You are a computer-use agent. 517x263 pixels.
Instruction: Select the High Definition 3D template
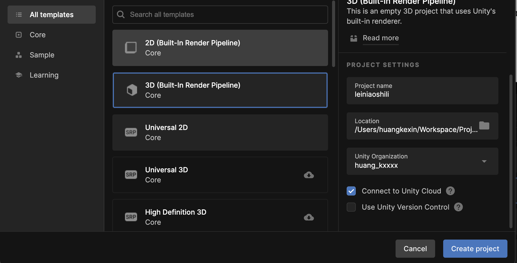click(x=220, y=215)
